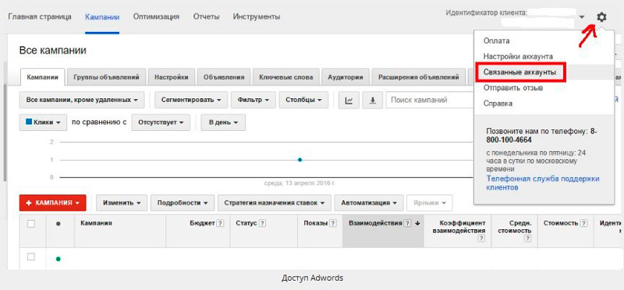This screenshot has width=624, height=290.
Task: Choose Связанные аккаунты in gear menu
Action: (519, 72)
